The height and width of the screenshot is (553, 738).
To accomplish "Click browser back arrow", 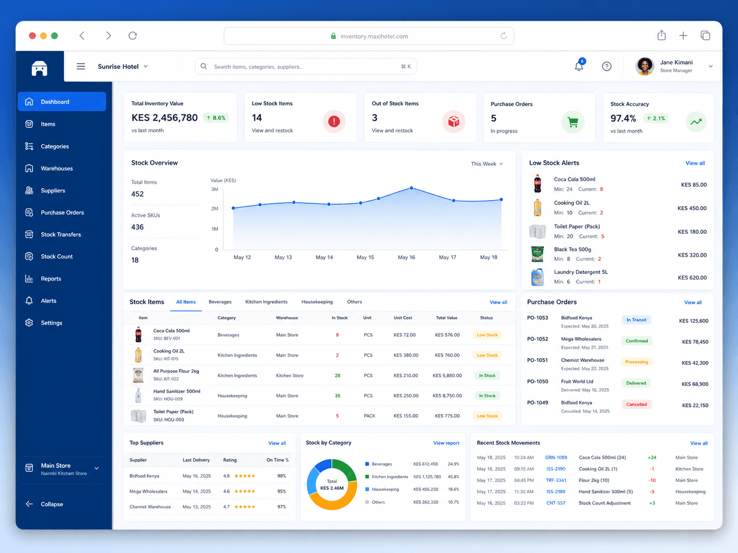I will click(x=82, y=36).
